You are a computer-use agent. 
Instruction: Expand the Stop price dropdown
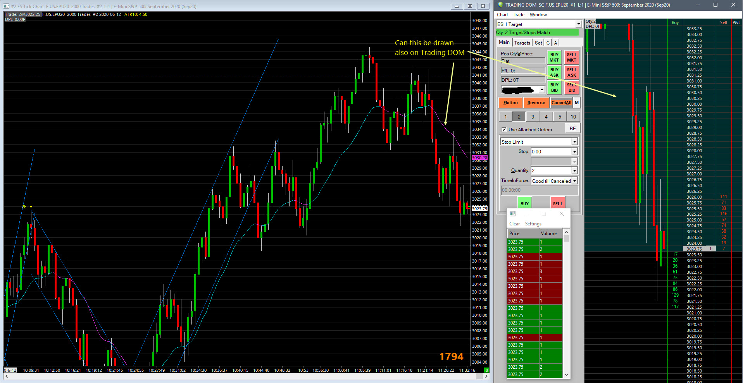click(x=574, y=152)
